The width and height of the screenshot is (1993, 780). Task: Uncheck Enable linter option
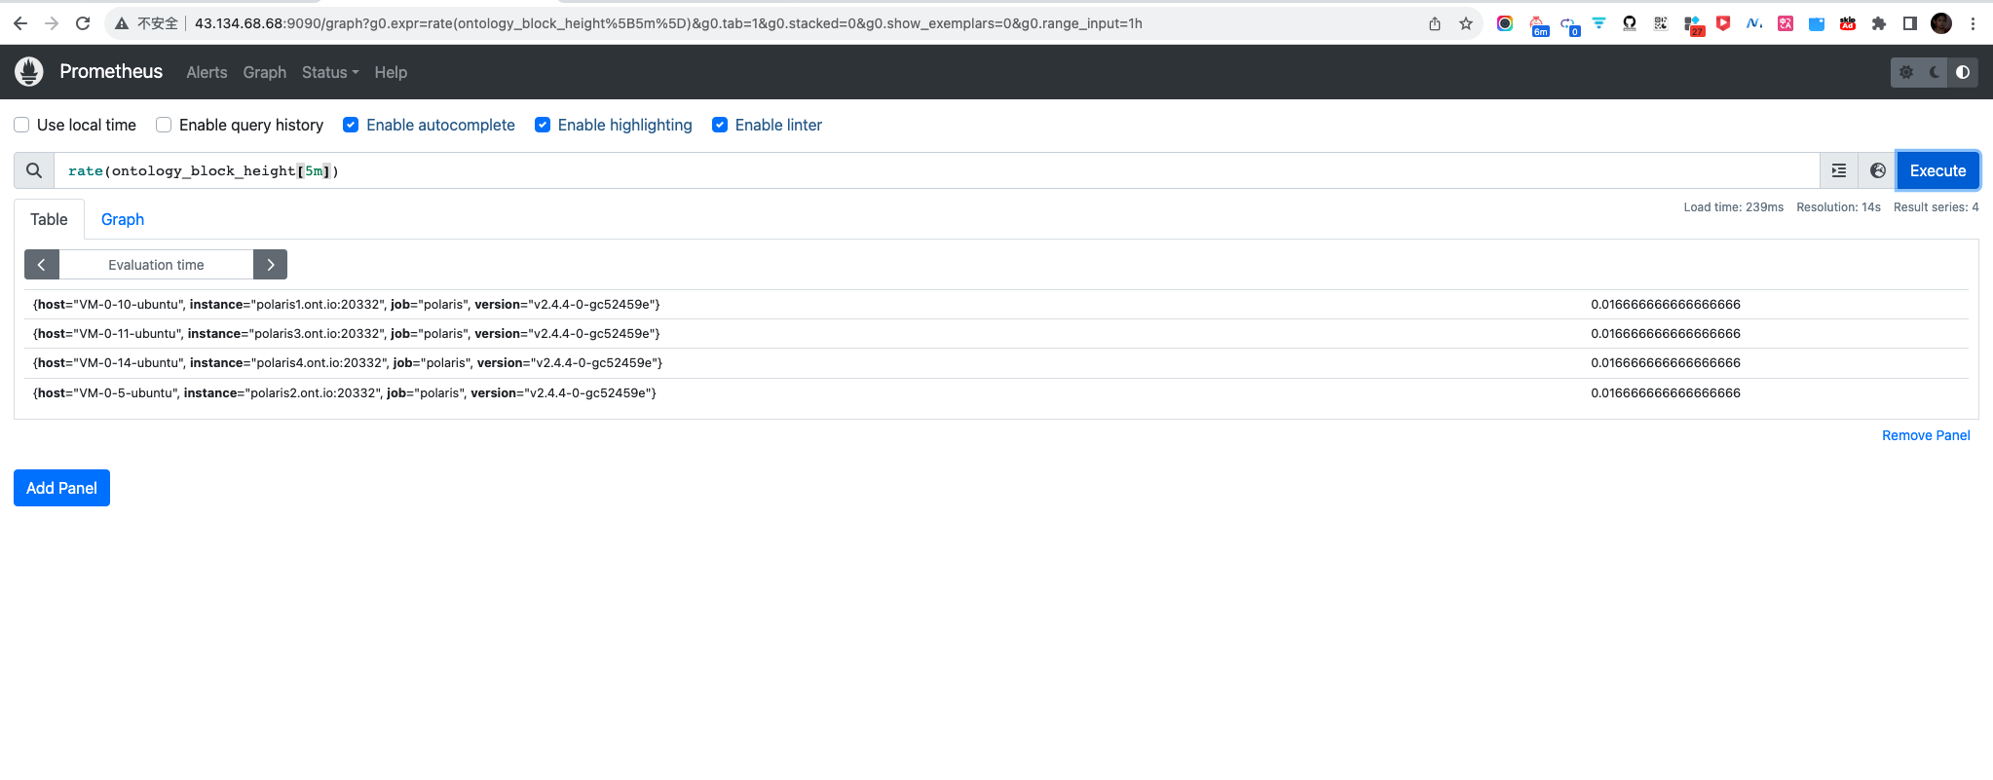[720, 125]
